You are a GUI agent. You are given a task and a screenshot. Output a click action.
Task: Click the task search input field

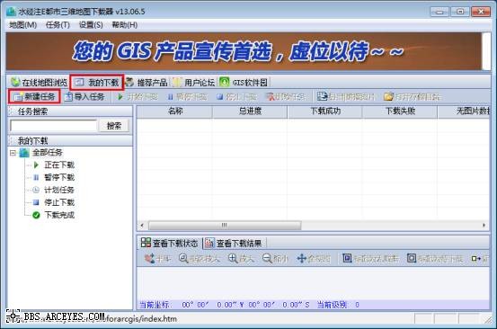click(54, 126)
